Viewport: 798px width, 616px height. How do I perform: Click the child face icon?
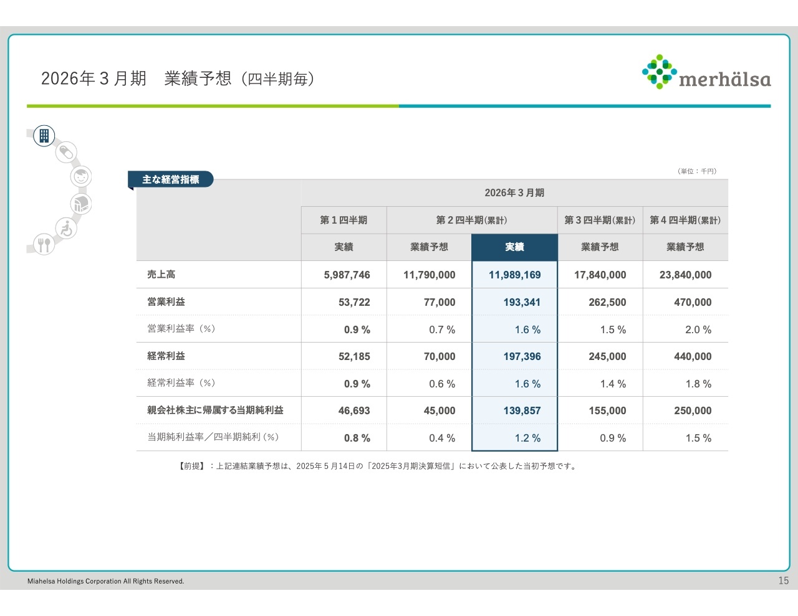pos(81,177)
